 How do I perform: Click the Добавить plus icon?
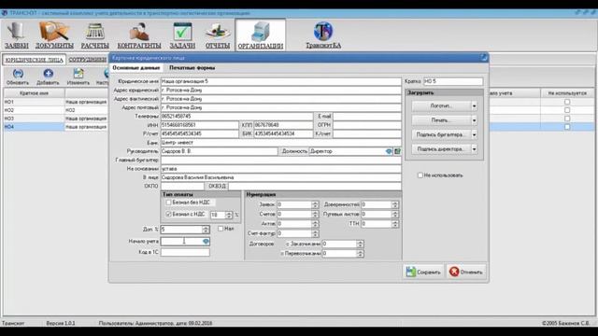[48, 73]
